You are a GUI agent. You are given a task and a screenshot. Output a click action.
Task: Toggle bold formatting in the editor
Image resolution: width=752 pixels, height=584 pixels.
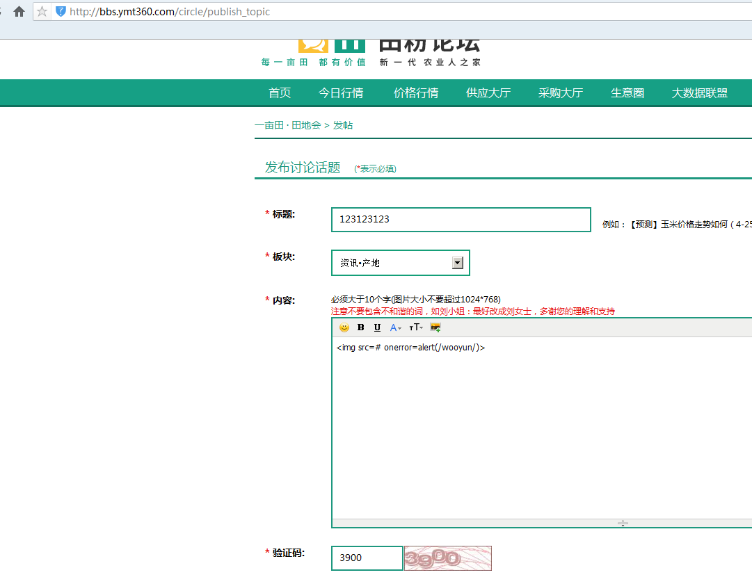click(360, 327)
